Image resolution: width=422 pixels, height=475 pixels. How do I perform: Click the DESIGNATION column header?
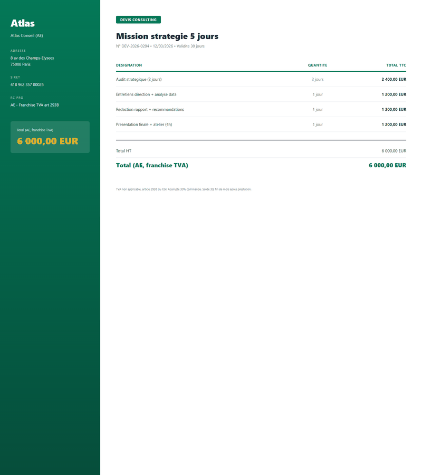129,65
